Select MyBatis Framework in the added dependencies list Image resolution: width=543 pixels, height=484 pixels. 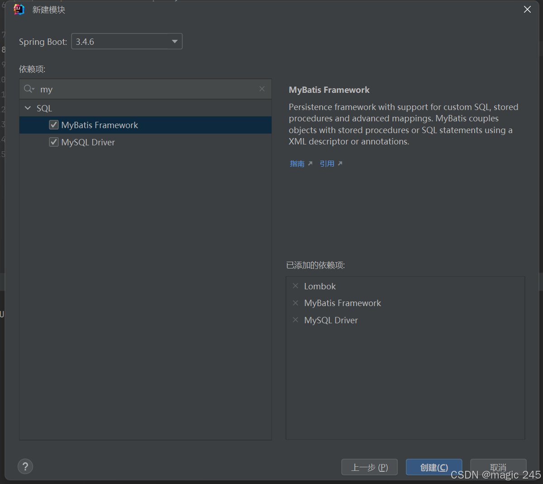point(343,303)
